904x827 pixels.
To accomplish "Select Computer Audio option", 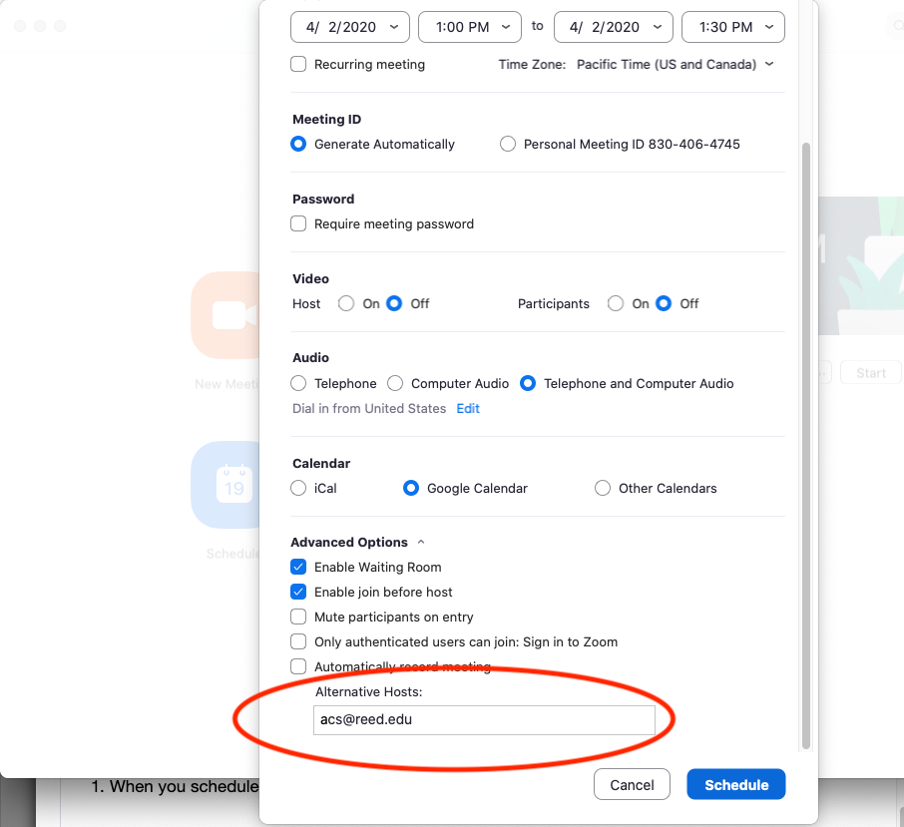I will (395, 383).
